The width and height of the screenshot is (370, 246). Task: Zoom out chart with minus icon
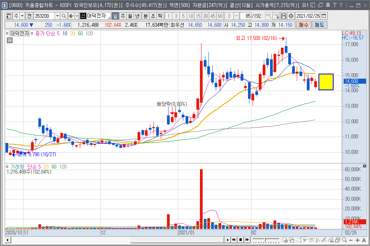pos(351,240)
